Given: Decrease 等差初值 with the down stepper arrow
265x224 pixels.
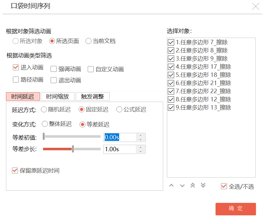Looking at the screenshot, I should (141, 140).
